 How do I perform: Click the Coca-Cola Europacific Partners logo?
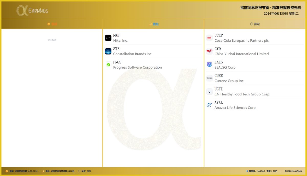pyautogui.click(x=210, y=38)
